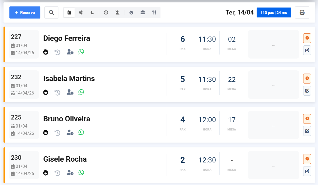Select the dinner fork-and-knife tab

click(x=154, y=12)
